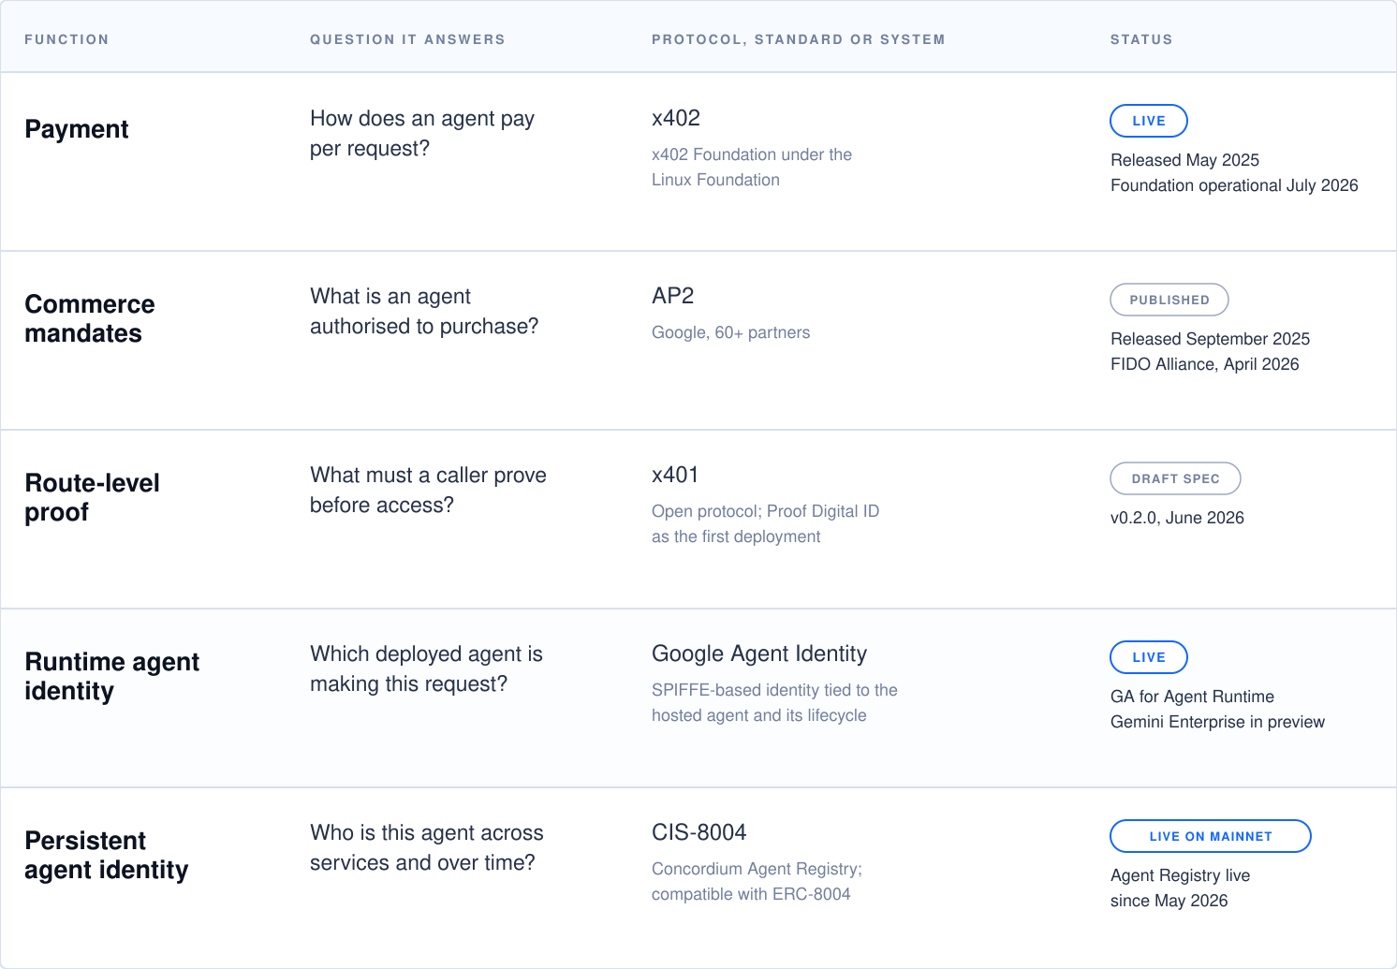Click the LIVE badge in Payment row
The image size is (1397, 969).
(x=1149, y=121)
